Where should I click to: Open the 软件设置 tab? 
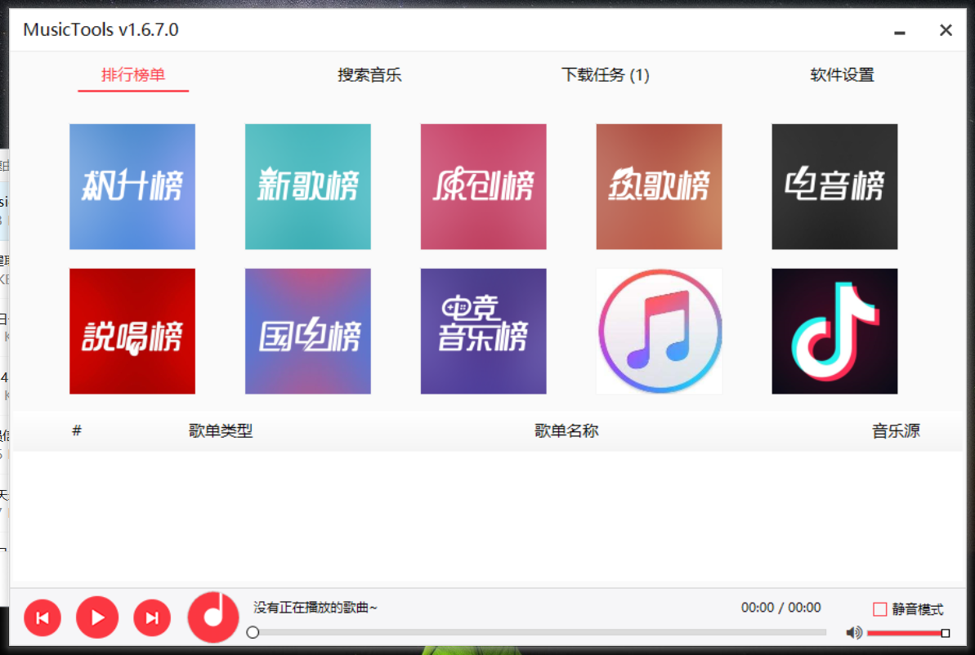(x=842, y=75)
